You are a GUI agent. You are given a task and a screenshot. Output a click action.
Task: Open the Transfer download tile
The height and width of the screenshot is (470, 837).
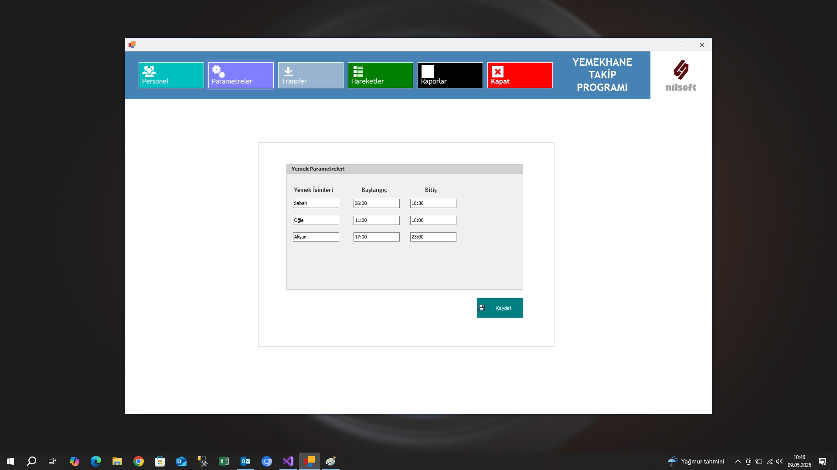310,75
